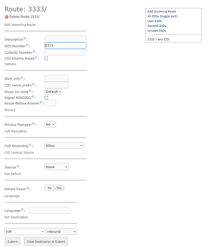
Task: Tick the Signal RINGING checkbox
Action: tap(46, 97)
